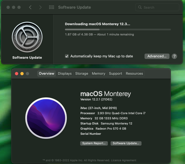This screenshot has height=164, width=185.
Task: Switch to the Displays tab
Action: pyautogui.click(x=65, y=74)
